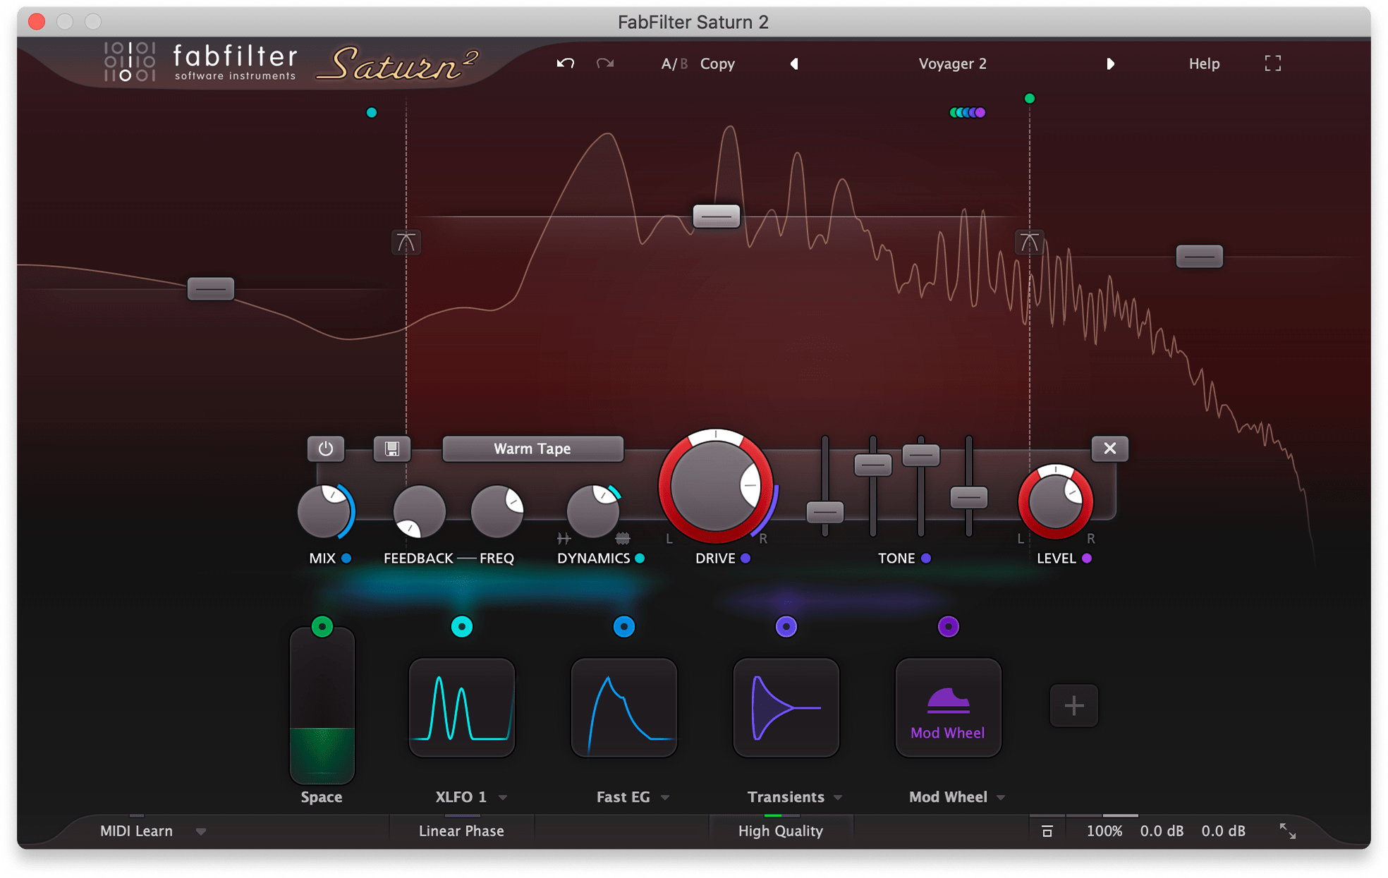This screenshot has height=878, width=1388.
Task: Switch A/B comparison state
Action: [x=674, y=63]
